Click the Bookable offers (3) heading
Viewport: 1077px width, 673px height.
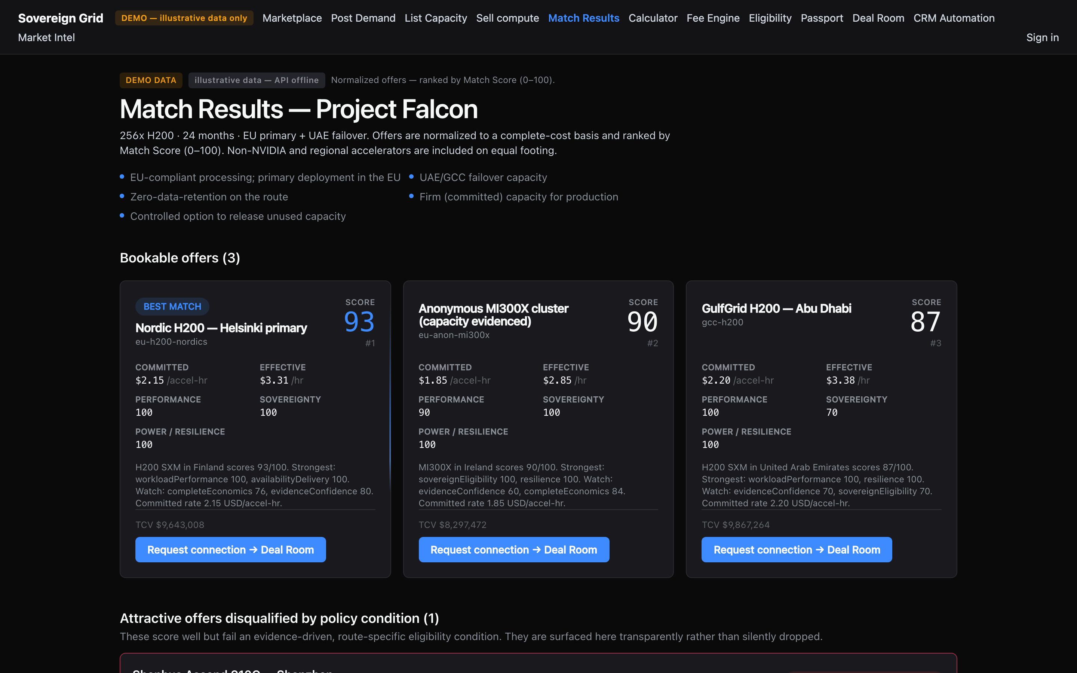coord(180,258)
